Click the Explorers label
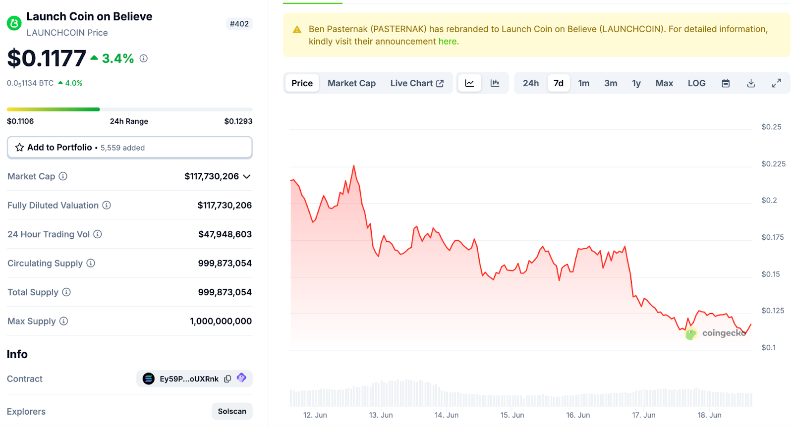 click(26, 412)
